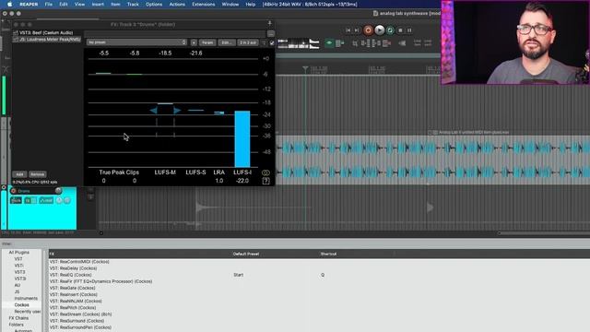
Task: Select VST: ReaEQ (Cockos) in FX list
Action: click(x=70, y=275)
